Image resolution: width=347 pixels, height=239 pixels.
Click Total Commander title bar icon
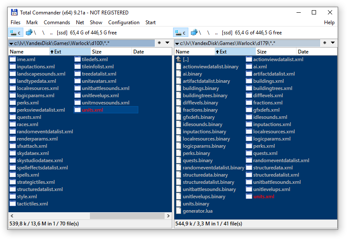coord(14,12)
